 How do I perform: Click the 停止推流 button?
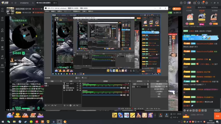pyautogui.click(x=159, y=84)
